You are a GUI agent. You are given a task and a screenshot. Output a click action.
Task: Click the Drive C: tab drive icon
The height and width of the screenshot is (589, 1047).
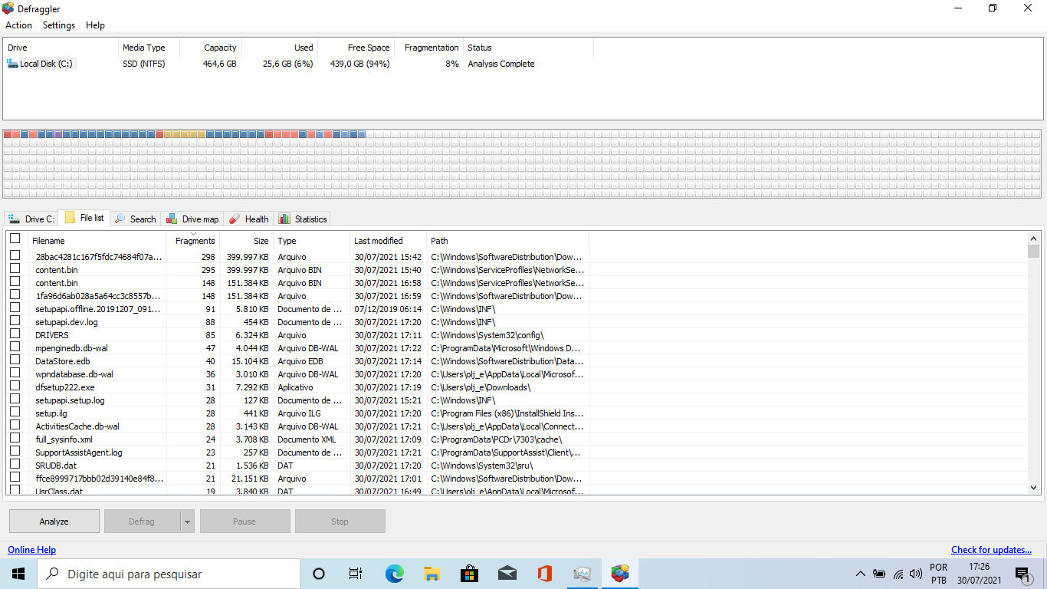14,219
